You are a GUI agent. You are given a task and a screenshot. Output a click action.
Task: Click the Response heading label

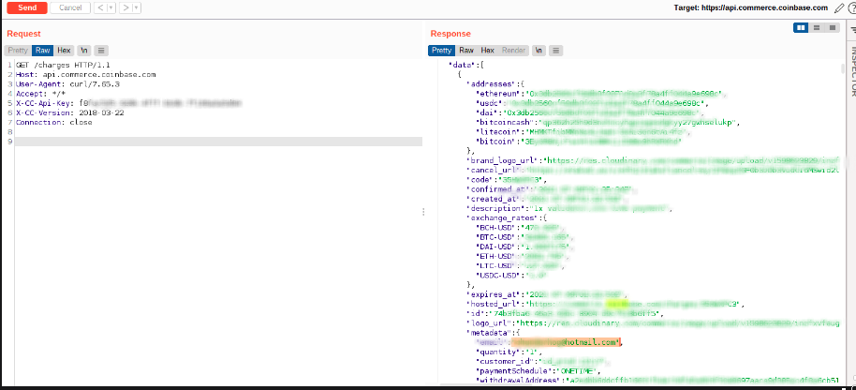tap(450, 34)
